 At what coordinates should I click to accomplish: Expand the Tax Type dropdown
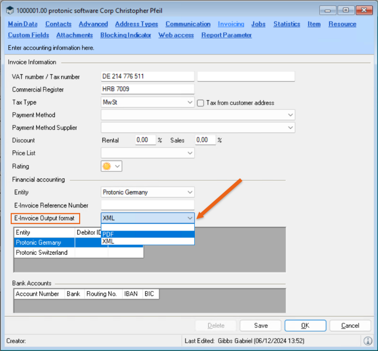coord(190,103)
